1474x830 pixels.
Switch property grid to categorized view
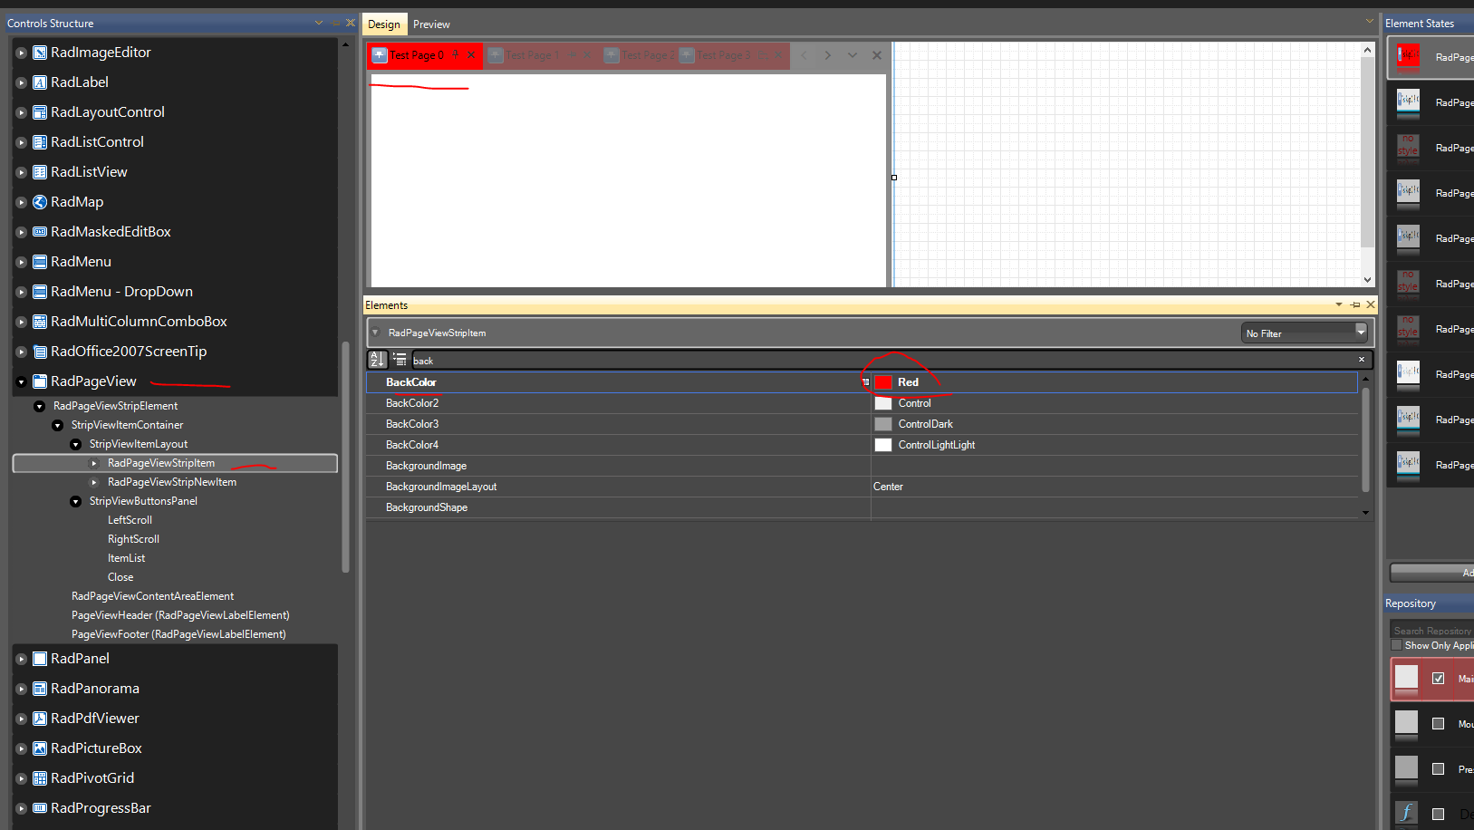pyautogui.click(x=400, y=360)
